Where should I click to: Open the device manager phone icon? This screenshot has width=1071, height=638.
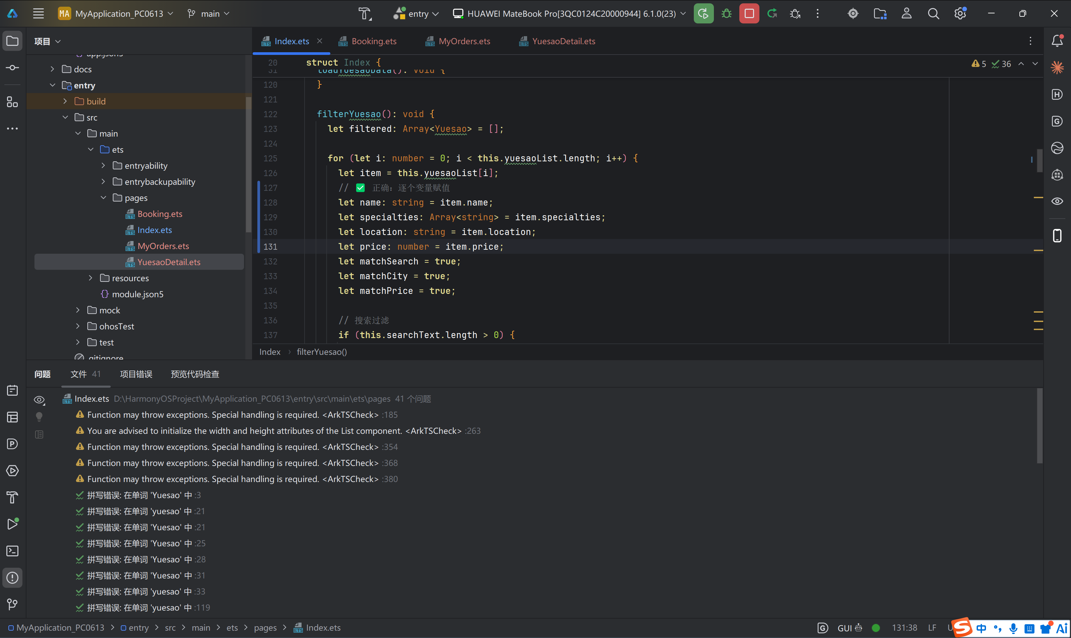point(1057,236)
